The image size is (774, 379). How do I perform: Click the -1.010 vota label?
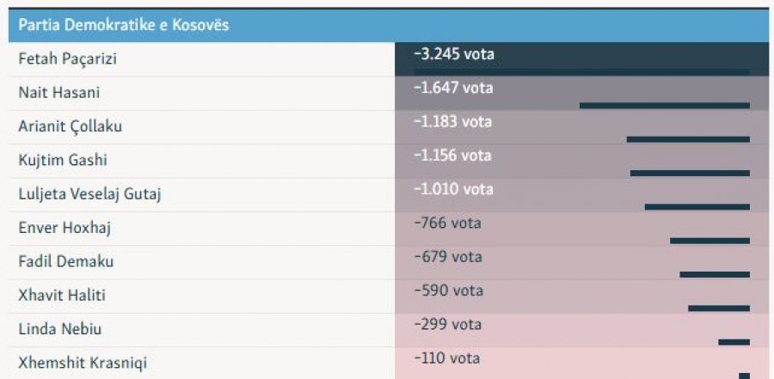click(x=453, y=189)
